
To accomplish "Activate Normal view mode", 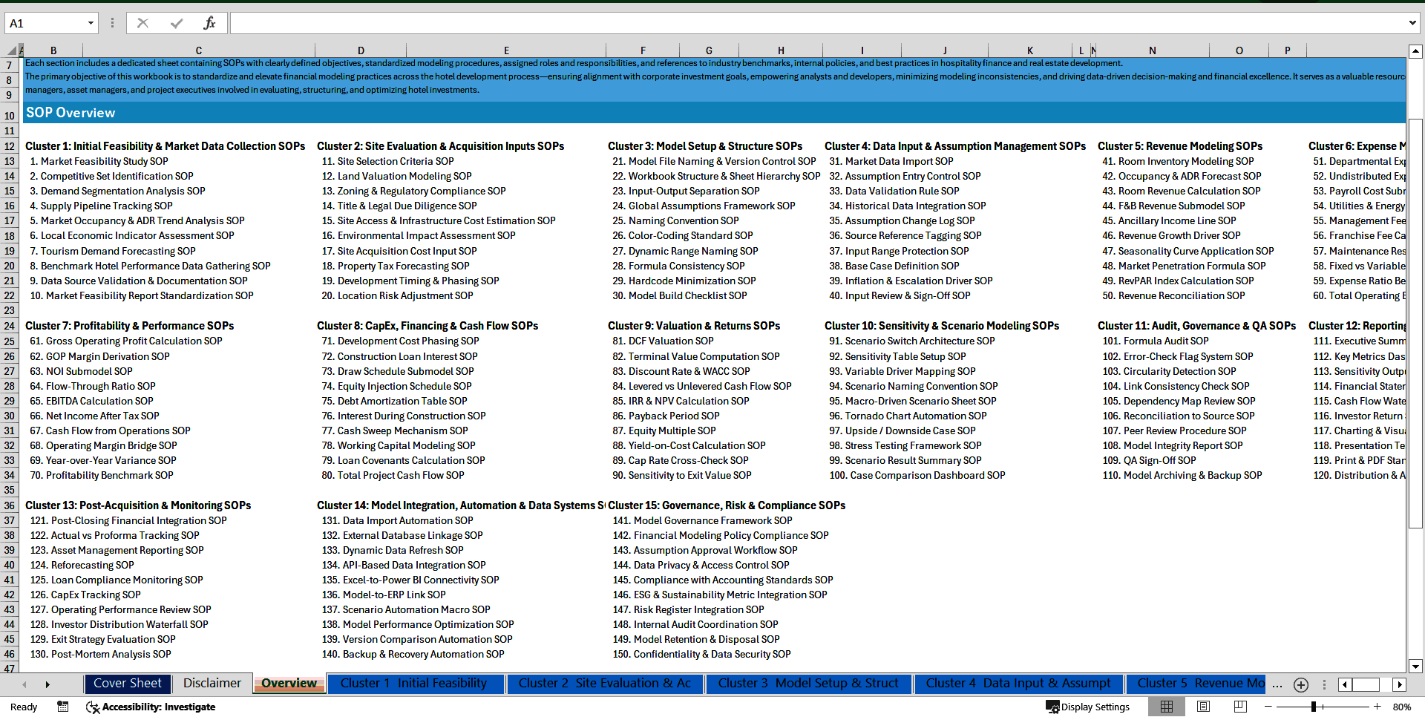I will click(x=1167, y=707).
